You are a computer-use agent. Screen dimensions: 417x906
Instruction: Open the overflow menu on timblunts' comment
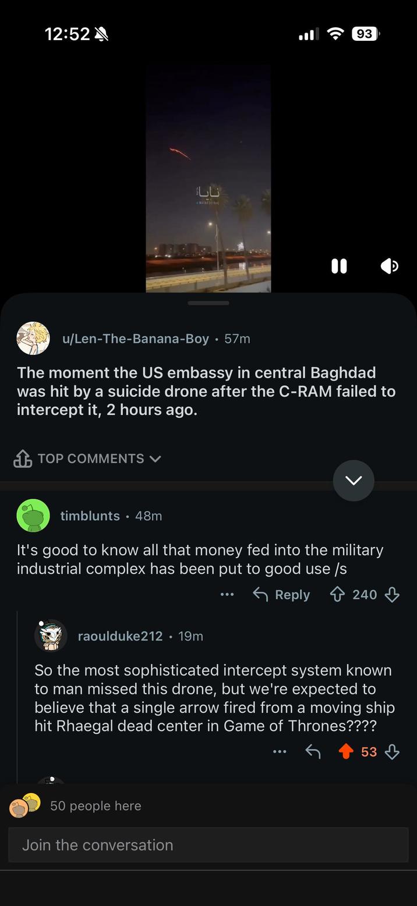pos(227,594)
